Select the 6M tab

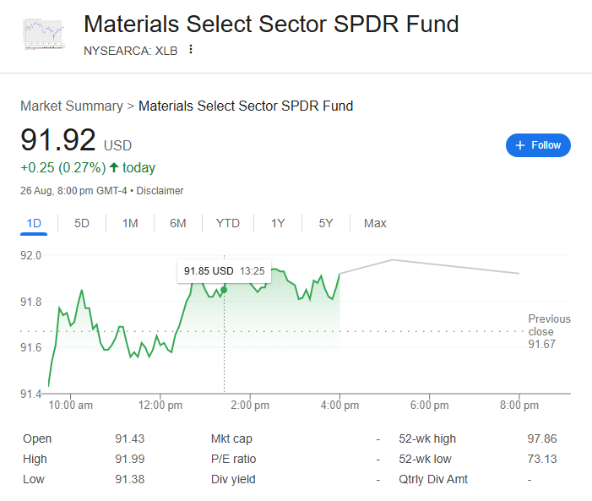(178, 223)
